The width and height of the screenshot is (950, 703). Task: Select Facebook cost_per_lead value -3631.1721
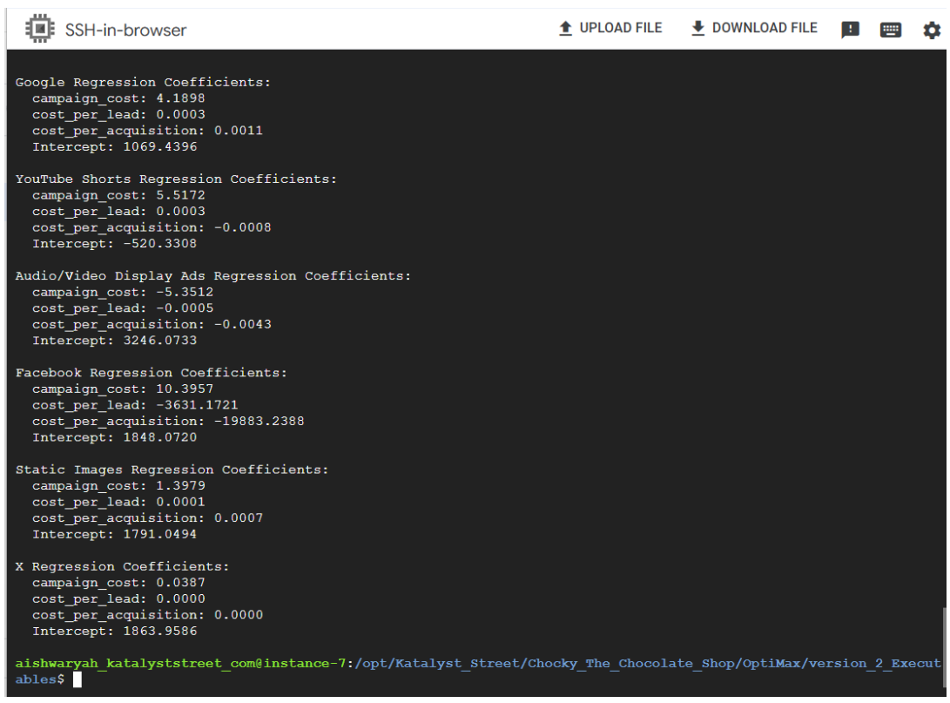(x=197, y=405)
